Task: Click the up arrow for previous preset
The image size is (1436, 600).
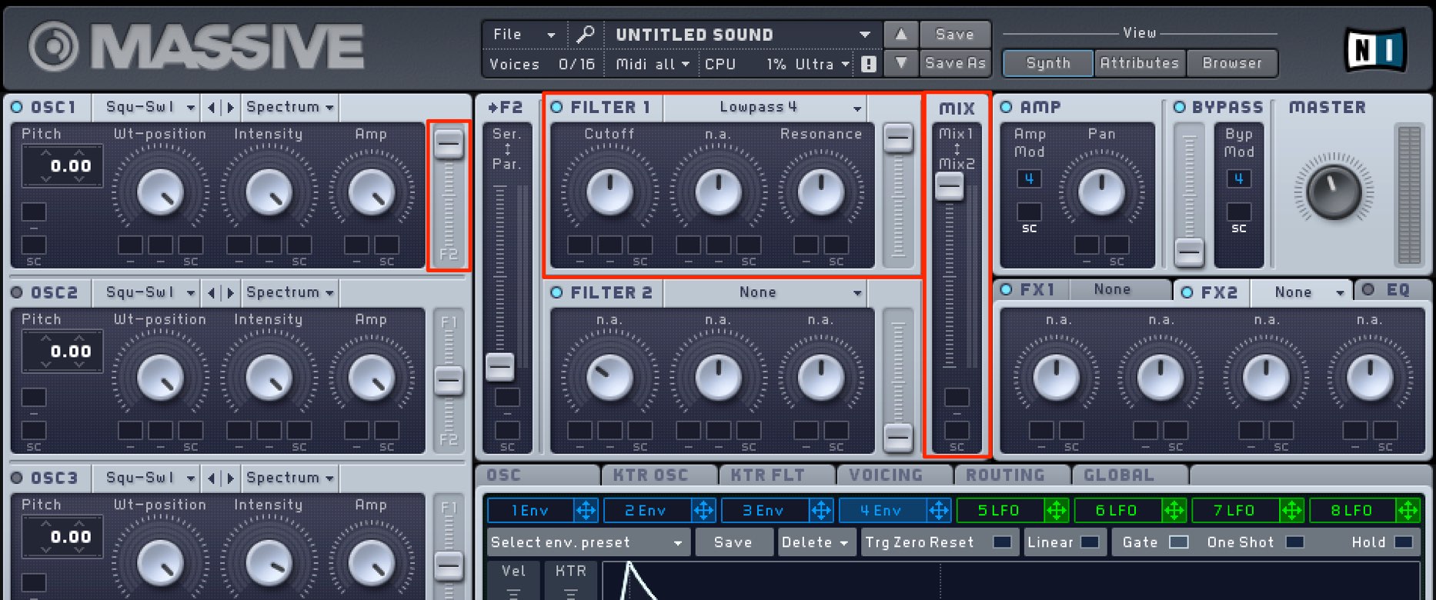Action: pyautogui.click(x=901, y=34)
